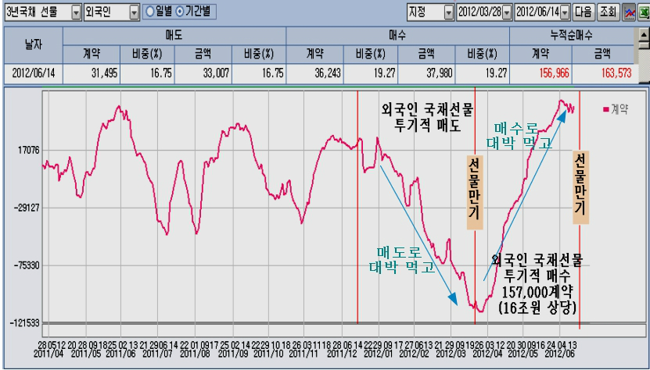Click the 누적순매수 column group header
The height and width of the screenshot is (370, 650).
tap(572, 36)
